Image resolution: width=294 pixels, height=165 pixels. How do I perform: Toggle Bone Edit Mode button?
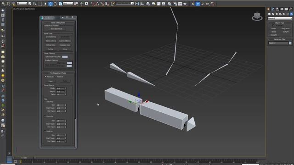click(x=57, y=29)
